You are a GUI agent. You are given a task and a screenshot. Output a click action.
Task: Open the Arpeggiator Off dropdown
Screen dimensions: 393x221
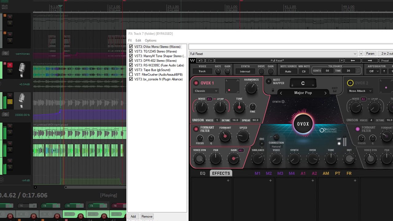coord(373,71)
